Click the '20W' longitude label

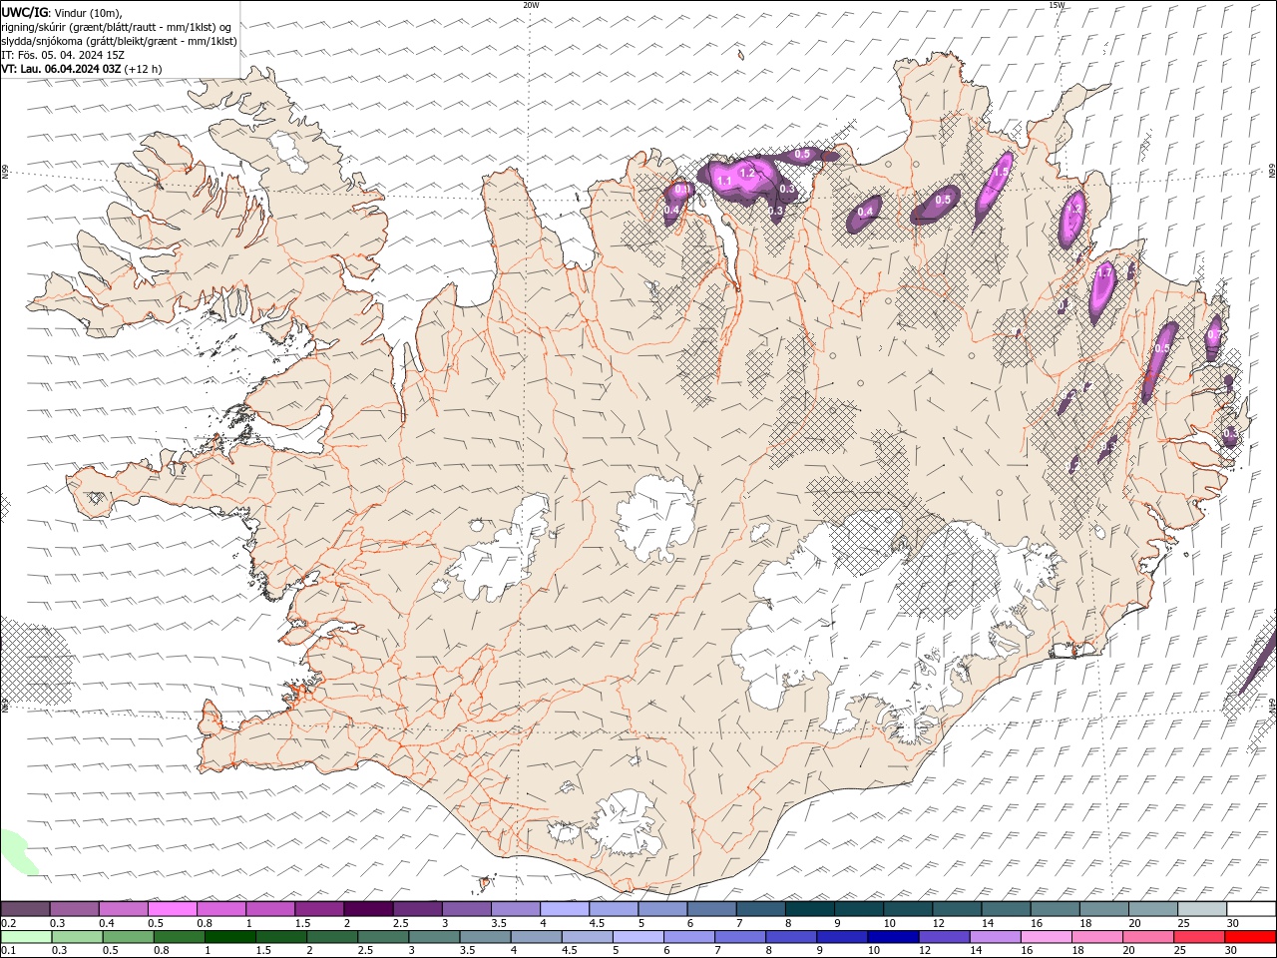531,5
